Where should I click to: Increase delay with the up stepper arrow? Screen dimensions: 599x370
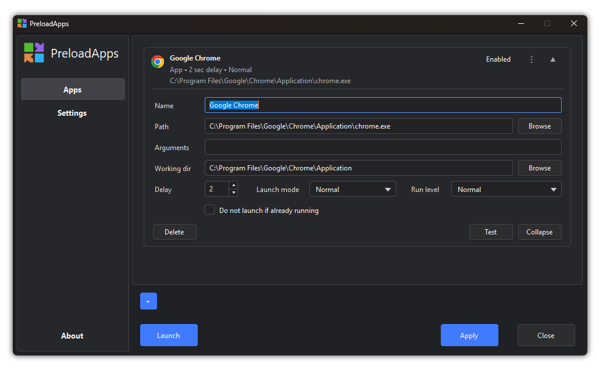pos(233,186)
